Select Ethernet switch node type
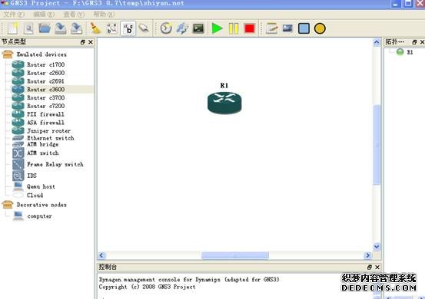This screenshot has height=299, width=425. pos(51,138)
